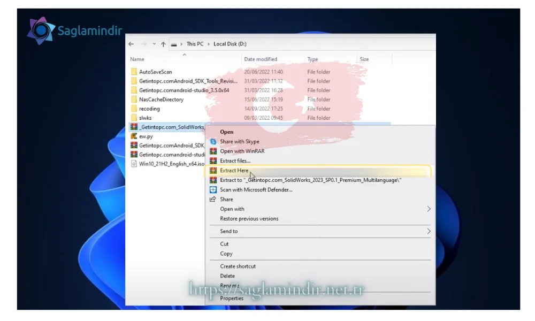Click the Back navigation arrow

click(131, 44)
